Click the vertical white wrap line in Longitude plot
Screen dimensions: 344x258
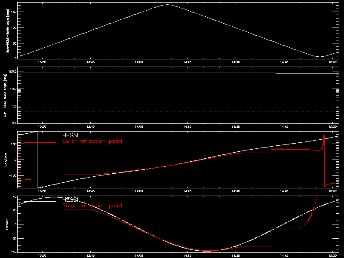(37, 160)
